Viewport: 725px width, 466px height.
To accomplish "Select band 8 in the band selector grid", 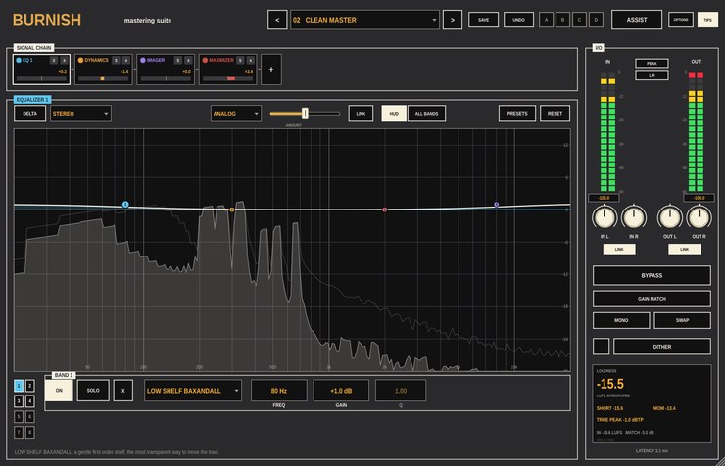I will (x=29, y=433).
